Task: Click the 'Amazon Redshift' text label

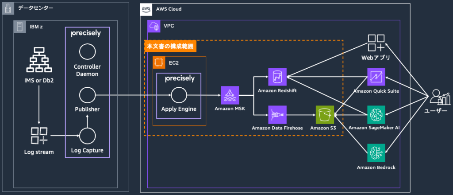Action: [x=277, y=91]
